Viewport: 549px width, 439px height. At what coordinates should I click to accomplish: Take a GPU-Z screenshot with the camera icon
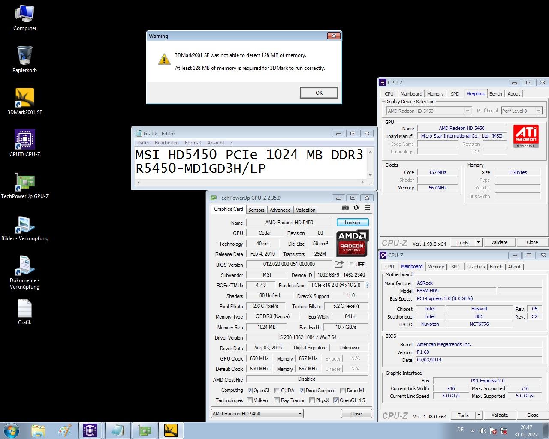click(x=345, y=207)
